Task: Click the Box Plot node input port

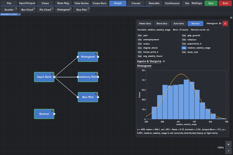Action: click(78, 97)
